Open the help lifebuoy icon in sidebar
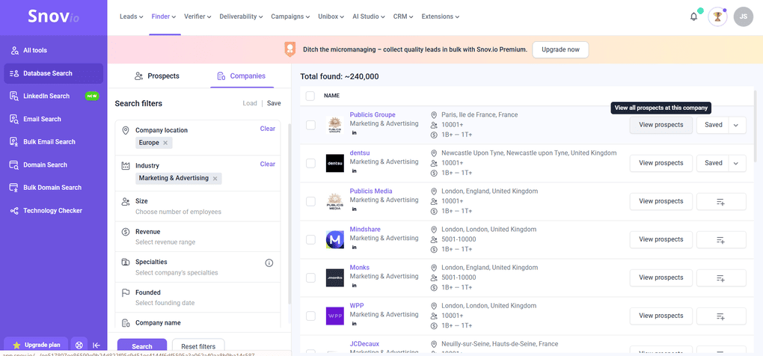Viewport: 763px width, 356px height. tap(79, 346)
